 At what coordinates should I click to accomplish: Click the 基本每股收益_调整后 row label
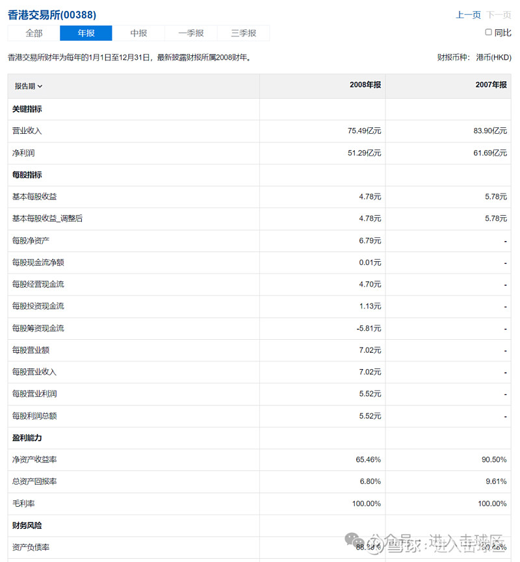click(x=47, y=219)
